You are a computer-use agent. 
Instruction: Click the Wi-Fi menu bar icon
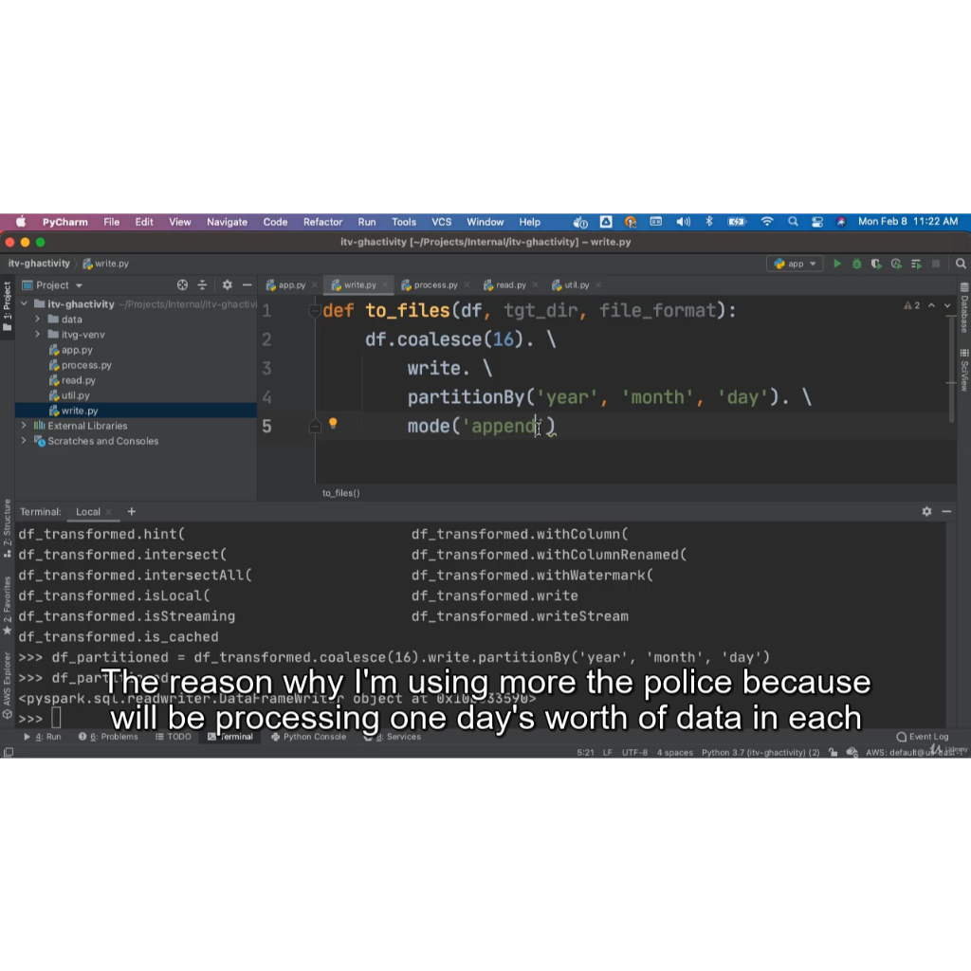pos(766,222)
